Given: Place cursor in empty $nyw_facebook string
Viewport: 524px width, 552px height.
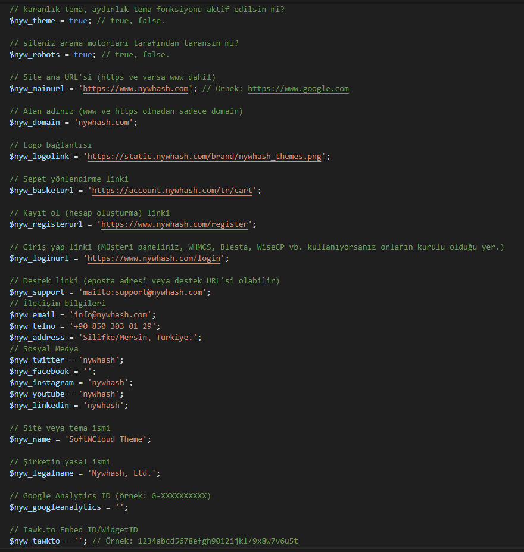Looking at the screenshot, I should tap(88, 372).
